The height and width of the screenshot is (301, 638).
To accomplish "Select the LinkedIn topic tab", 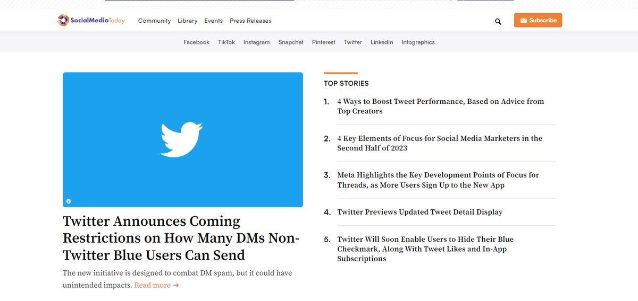I will point(382,42).
